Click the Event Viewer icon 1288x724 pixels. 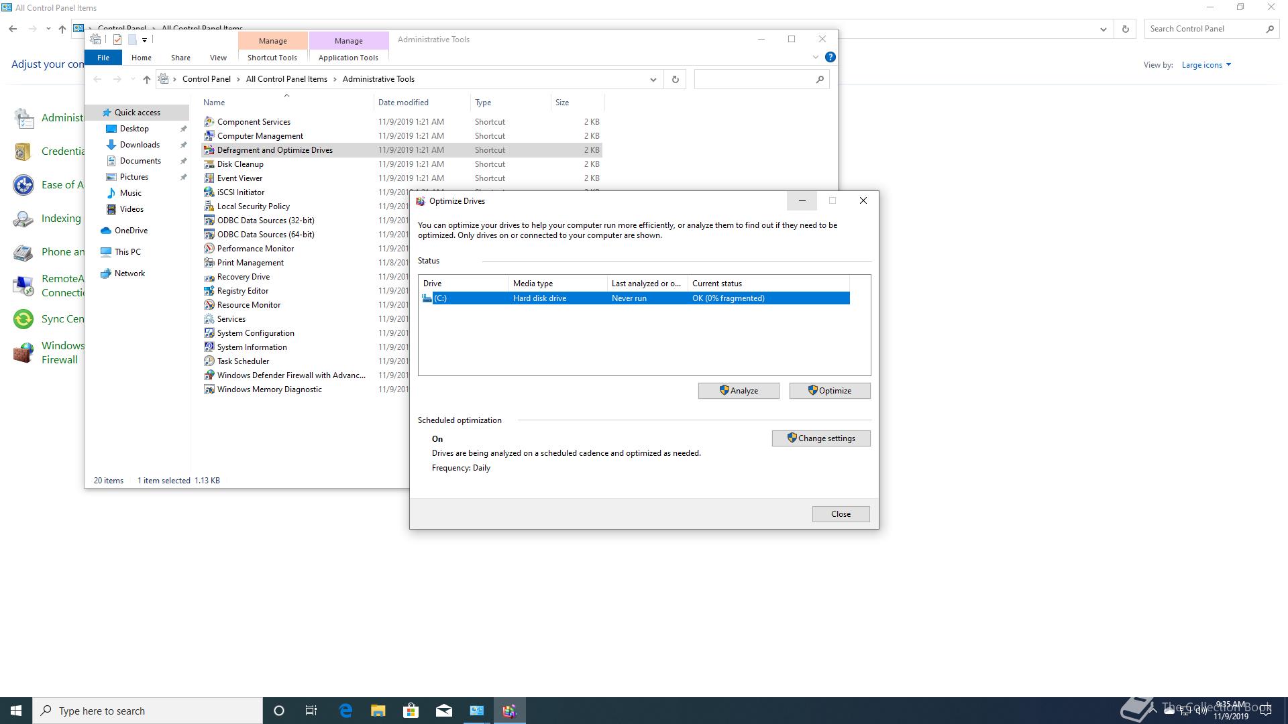209,178
